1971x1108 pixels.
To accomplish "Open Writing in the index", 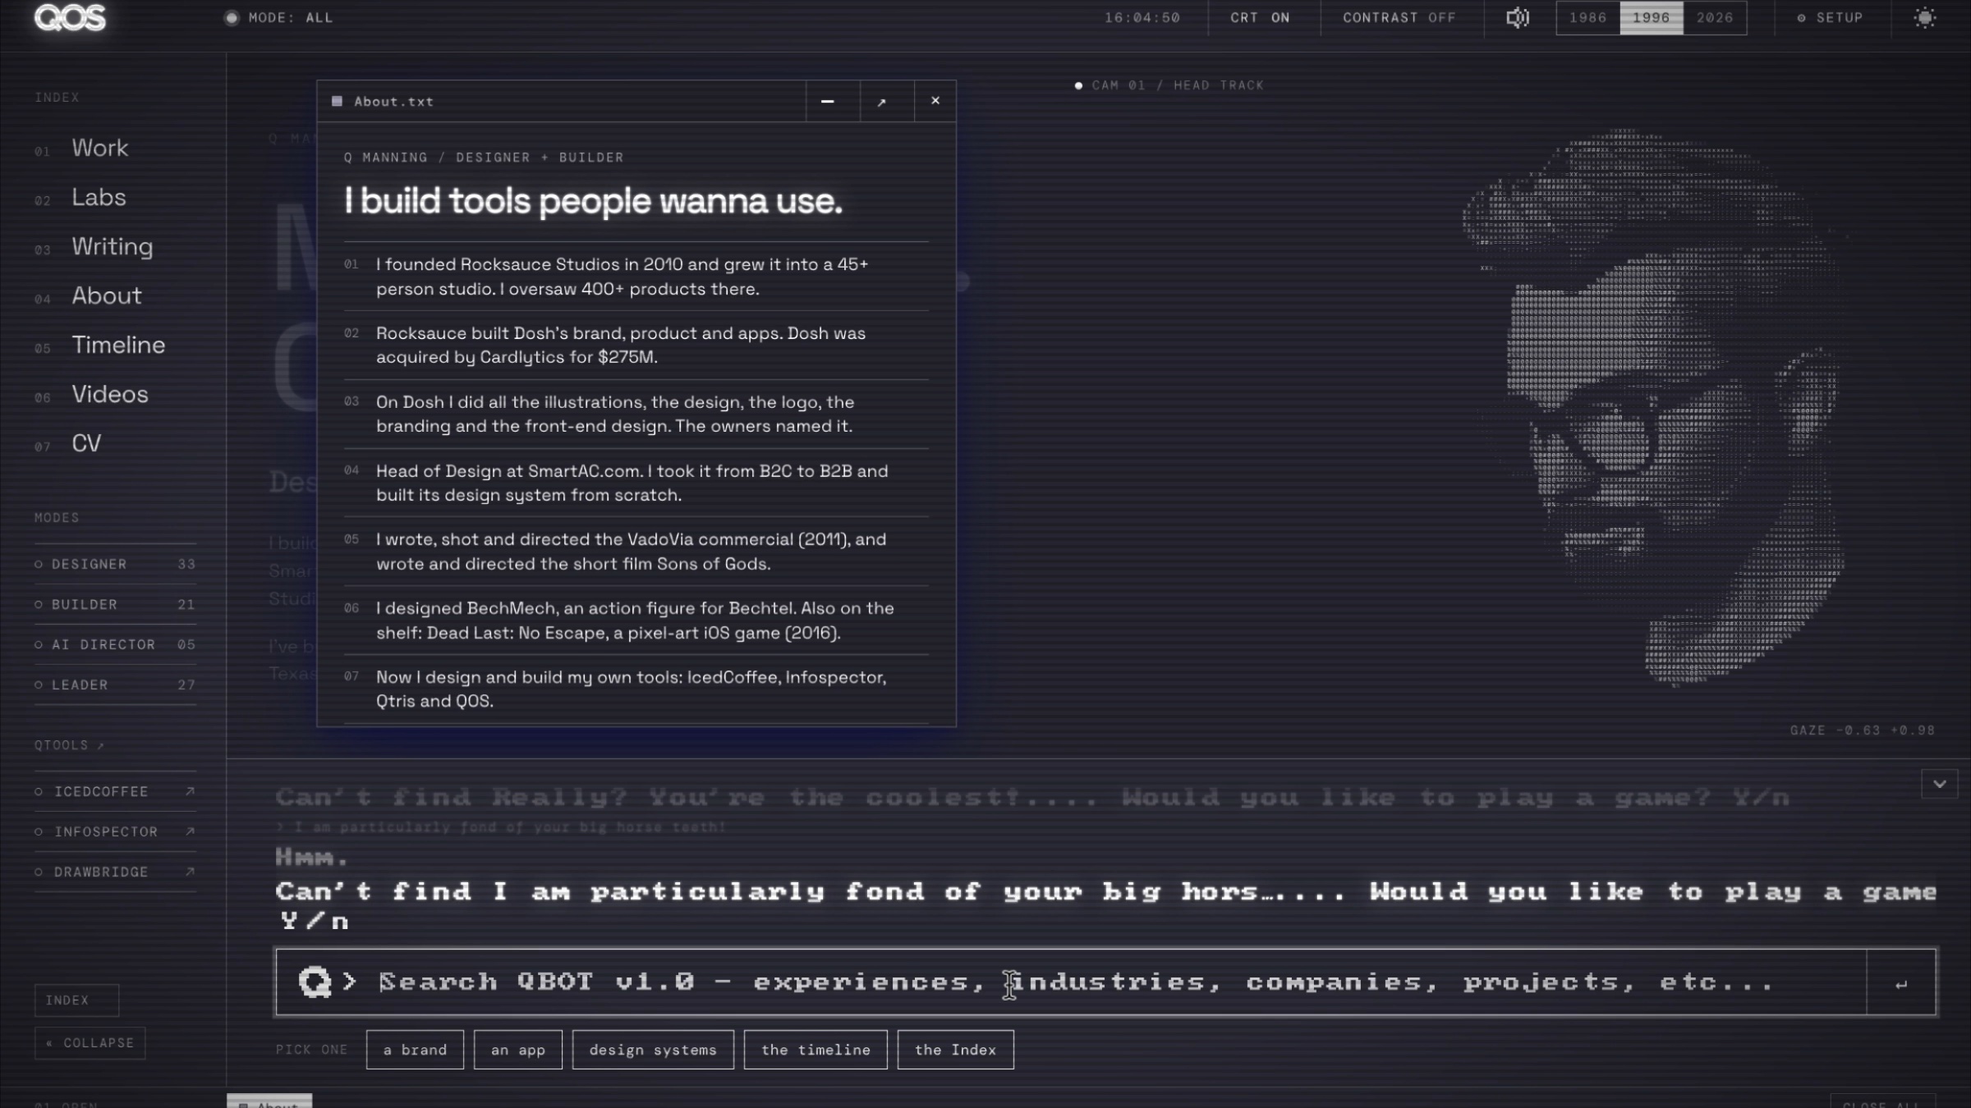I will click(x=112, y=246).
